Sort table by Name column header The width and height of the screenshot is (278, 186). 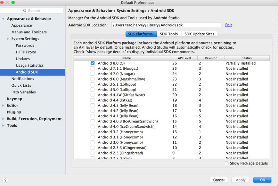pyautogui.click(x=126, y=58)
